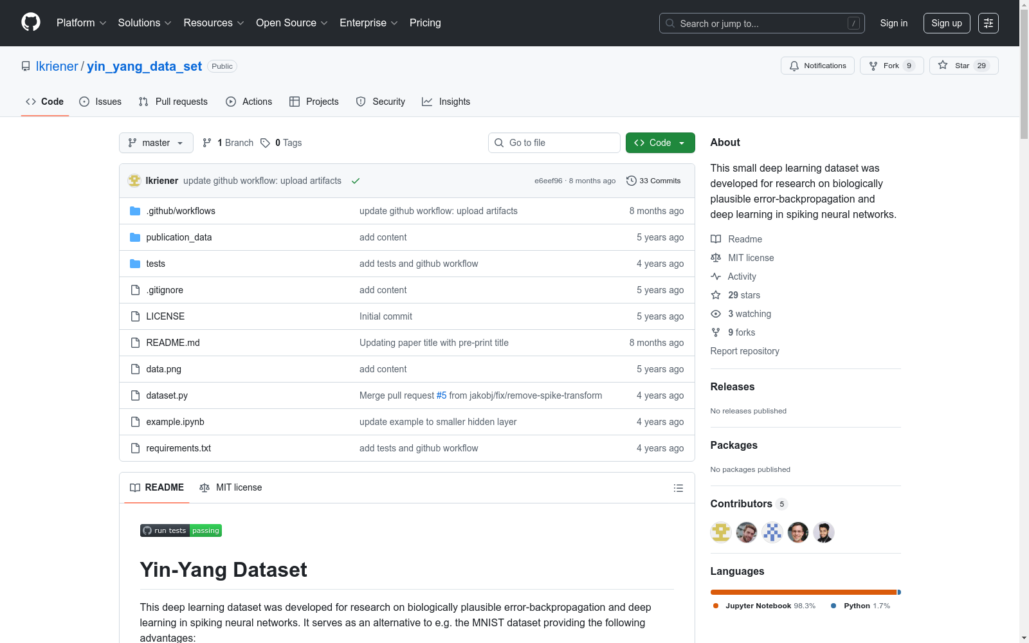The width and height of the screenshot is (1029, 643).
Task: Open README.md file
Action: pyautogui.click(x=173, y=343)
